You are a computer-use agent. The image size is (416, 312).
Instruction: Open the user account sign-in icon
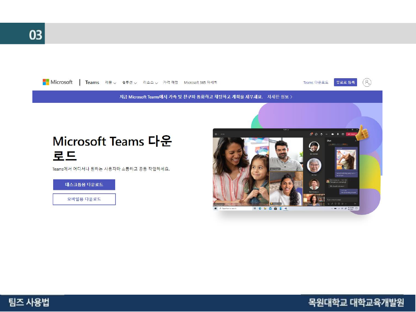(367, 82)
